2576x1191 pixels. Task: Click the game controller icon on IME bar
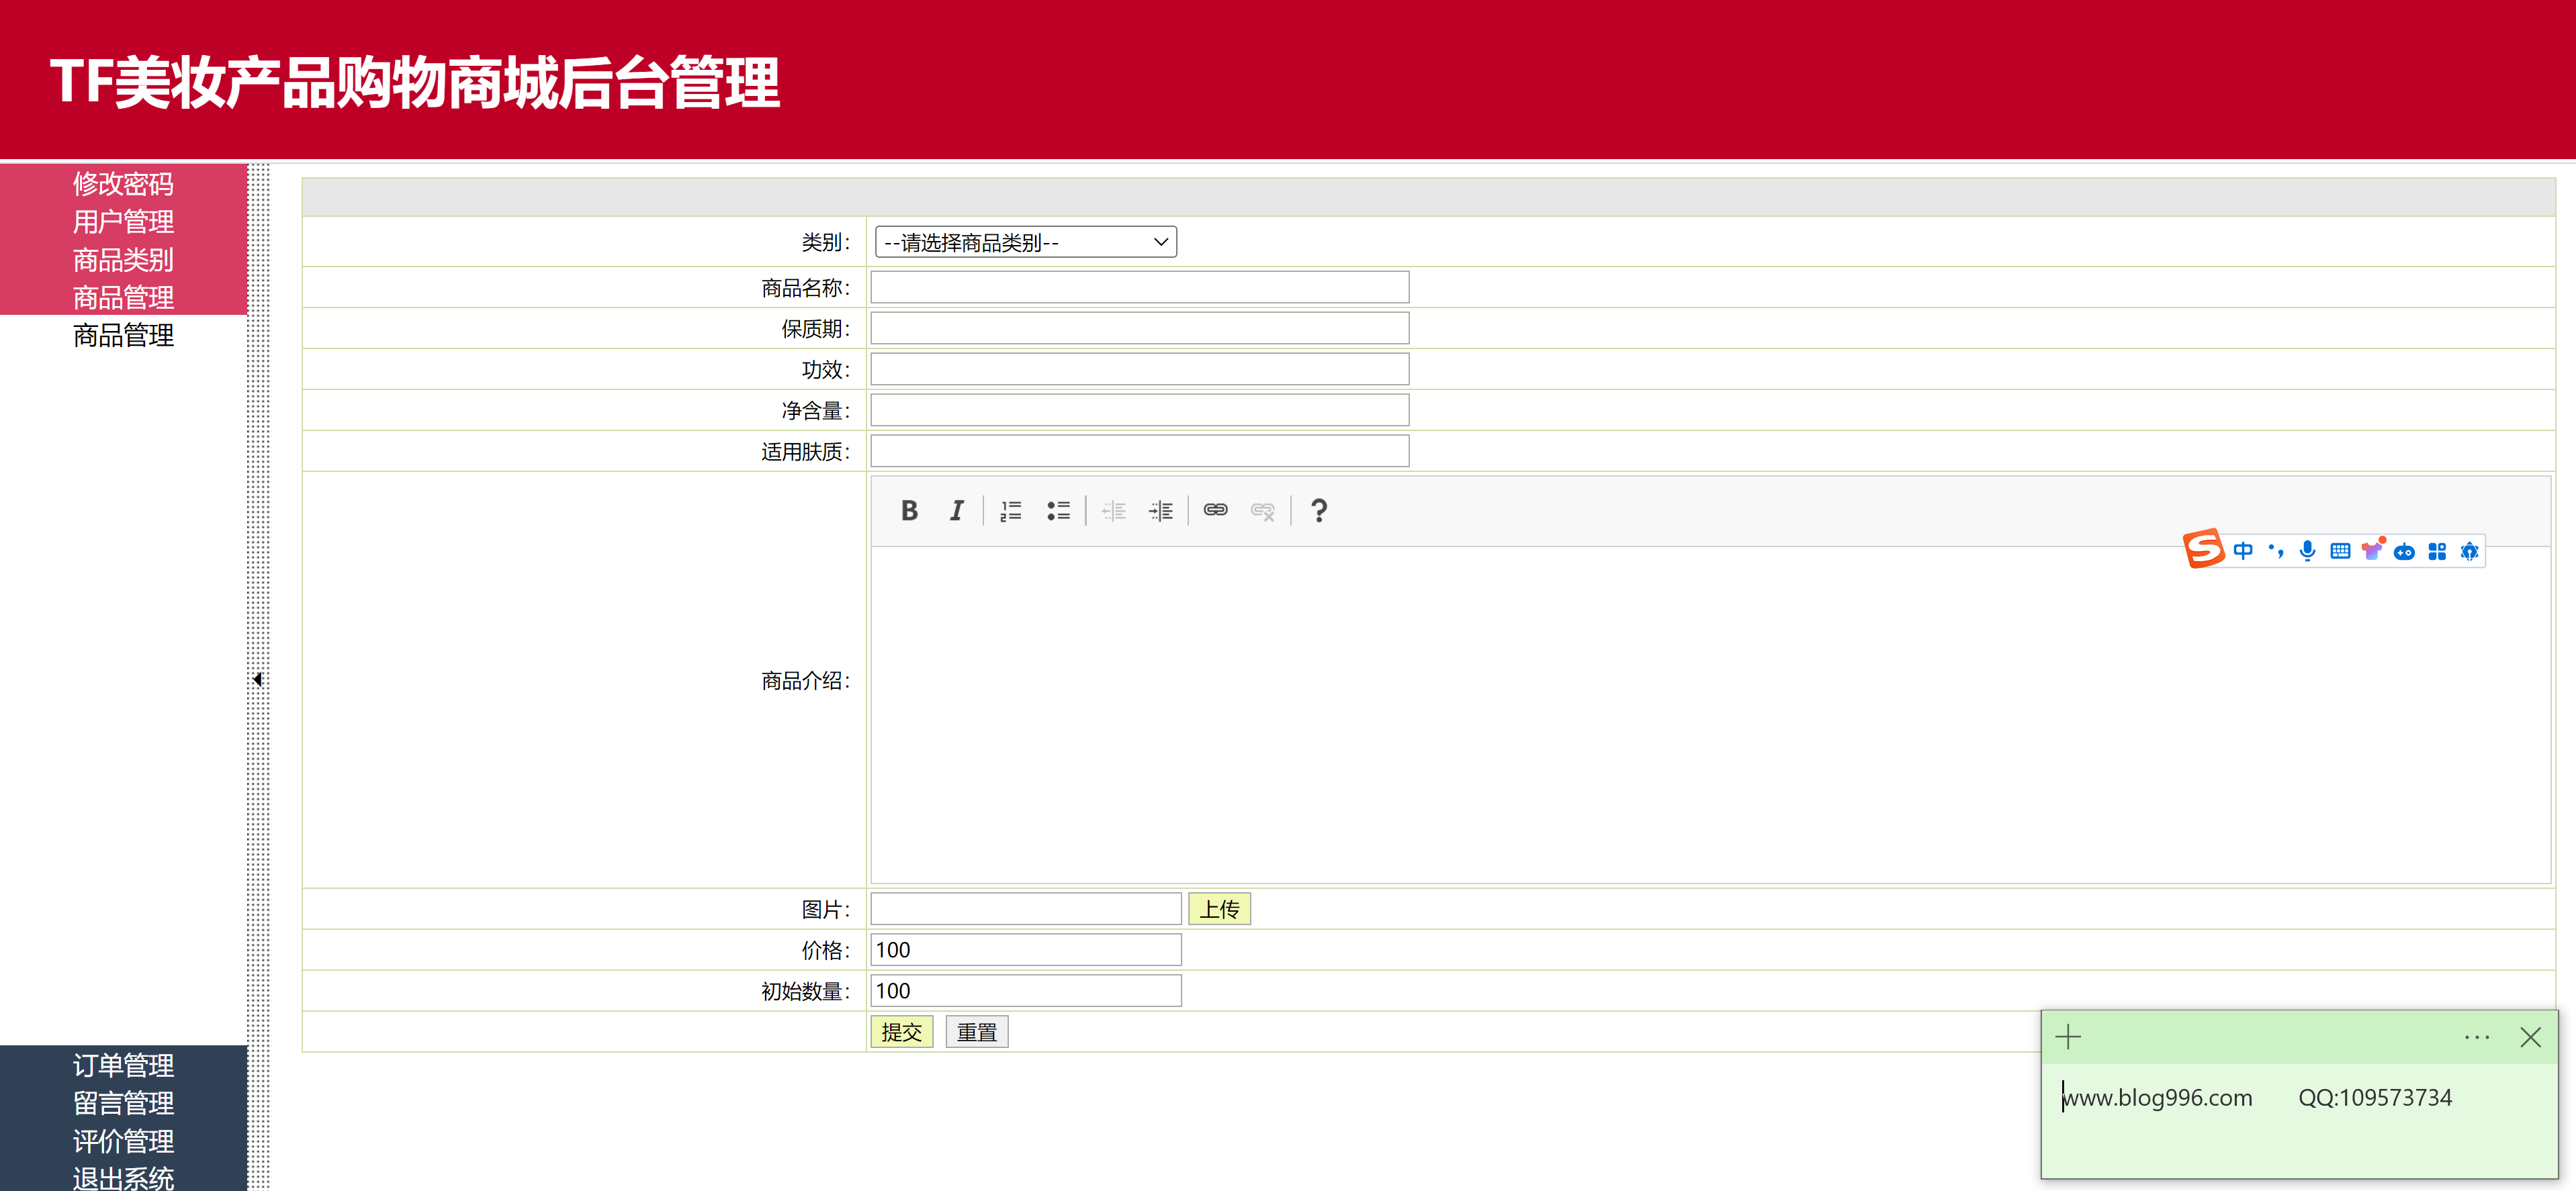click(2405, 552)
